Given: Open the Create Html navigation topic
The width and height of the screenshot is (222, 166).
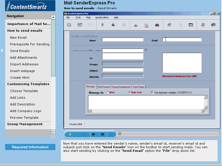Looking at the screenshot, I should (x=20, y=78).
